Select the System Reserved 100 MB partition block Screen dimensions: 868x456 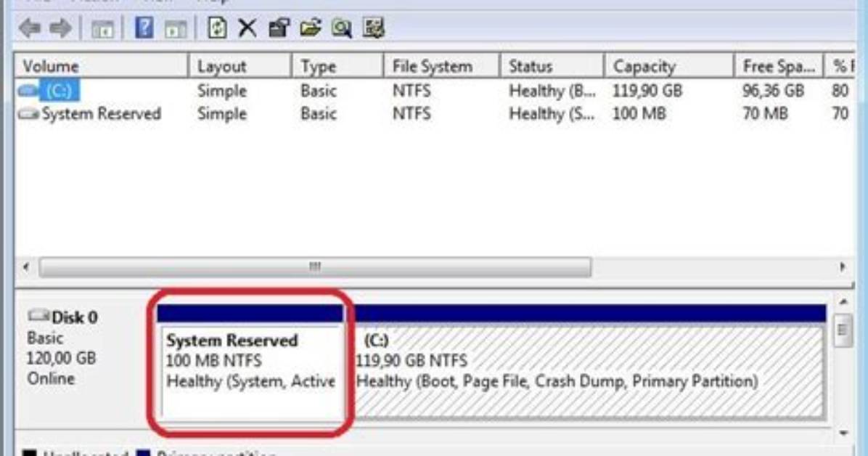click(x=251, y=362)
